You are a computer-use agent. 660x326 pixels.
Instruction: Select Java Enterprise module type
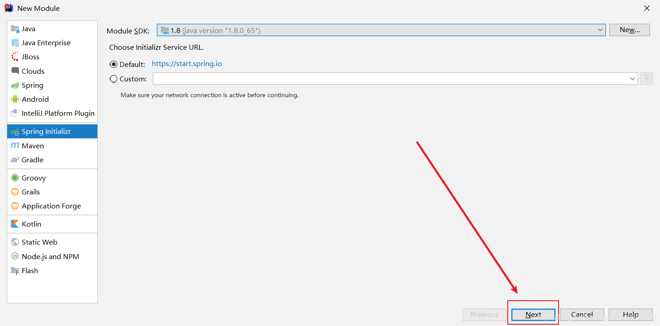(x=53, y=43)
